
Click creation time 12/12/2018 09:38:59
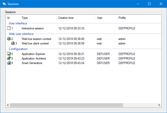(71, 43)
